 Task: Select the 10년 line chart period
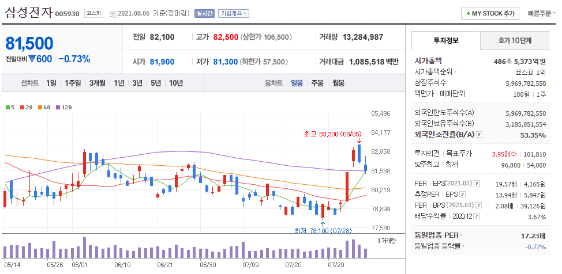pos(176,83)
